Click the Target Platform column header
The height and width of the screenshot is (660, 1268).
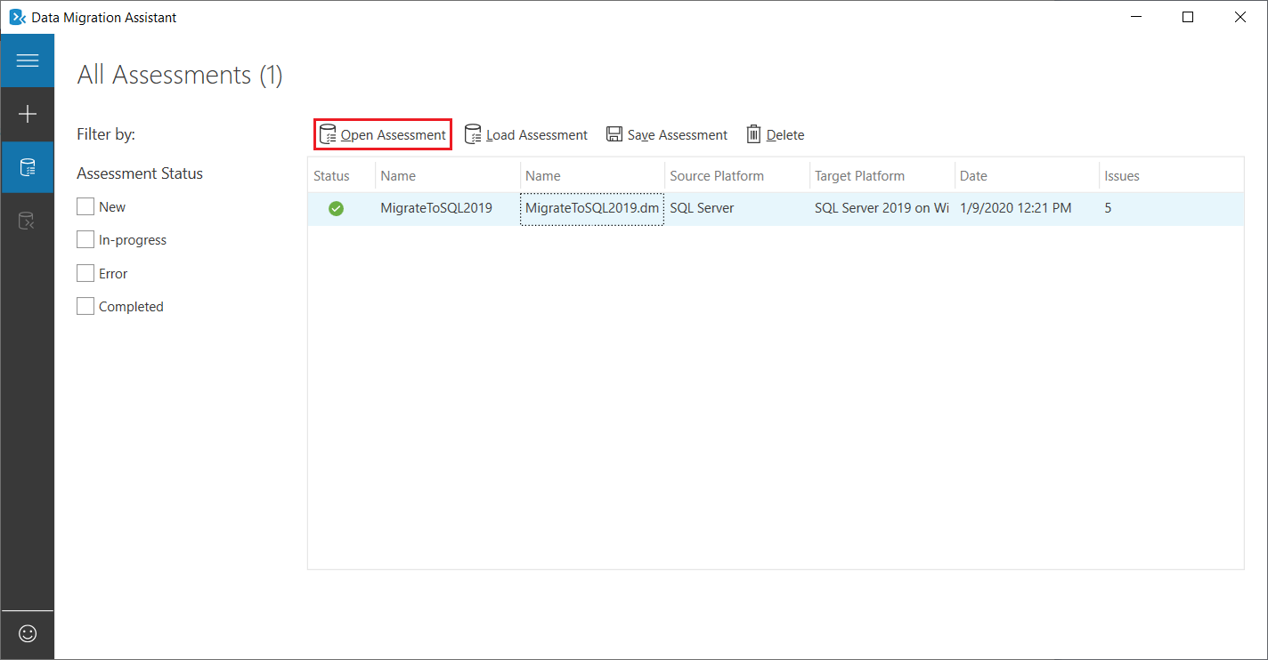pyautogui.click(x=882, y=175)
